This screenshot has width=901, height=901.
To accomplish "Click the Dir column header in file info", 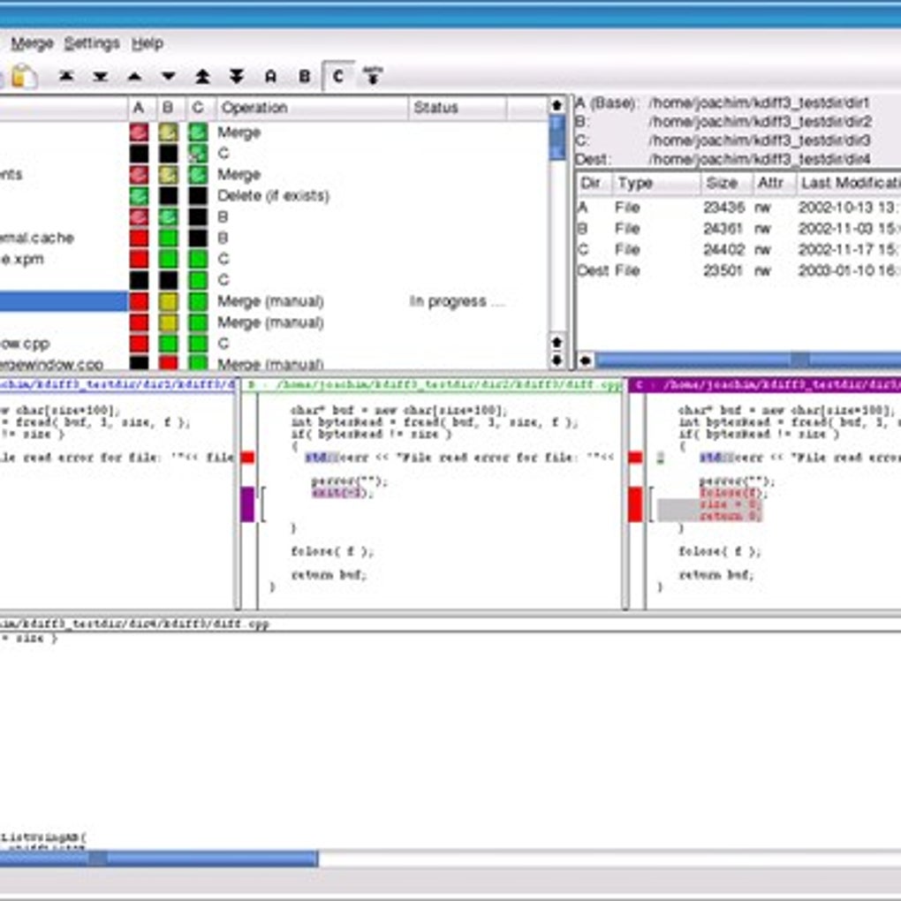I will 594,184.
